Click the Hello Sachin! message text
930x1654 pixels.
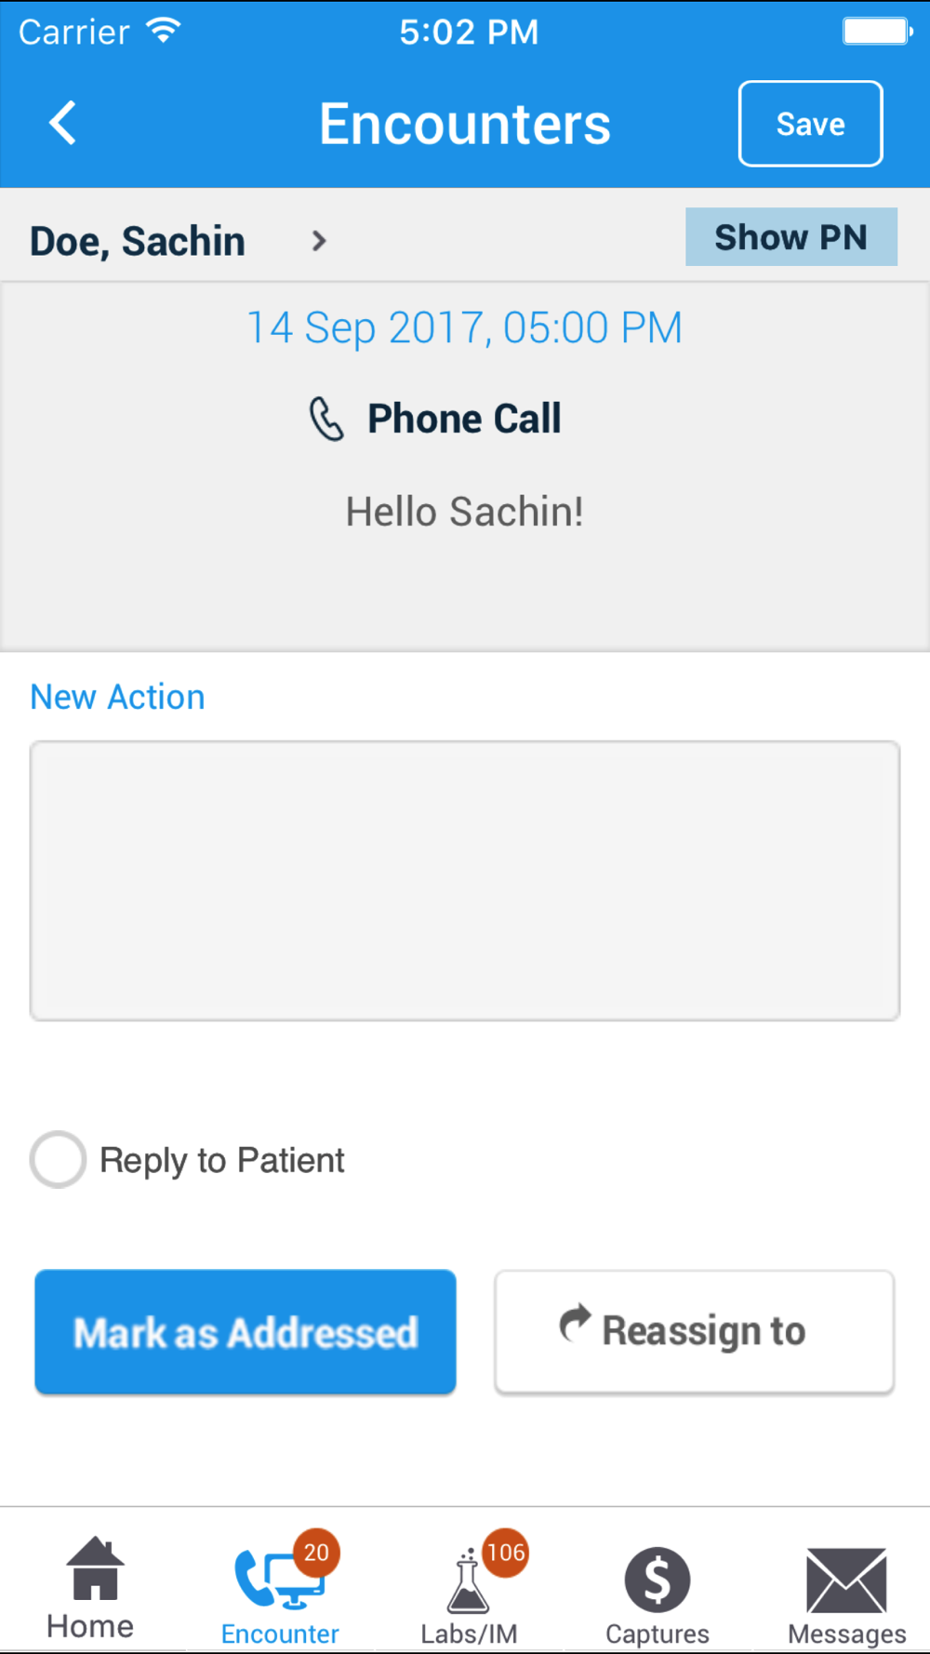click(x=465, y=512)
